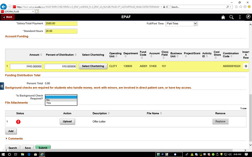The height and width of the screenshot is (157, 252).
Task: Open Microsoft Store from taskbar
Action: [x=35, y=154]
